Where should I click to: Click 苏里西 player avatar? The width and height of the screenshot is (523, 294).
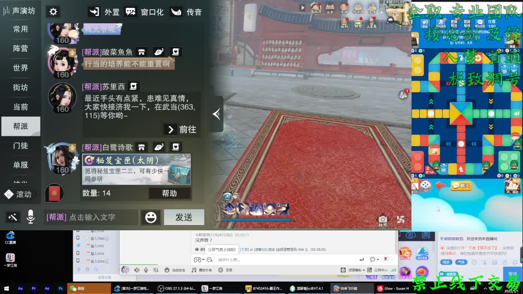(62, 97)
